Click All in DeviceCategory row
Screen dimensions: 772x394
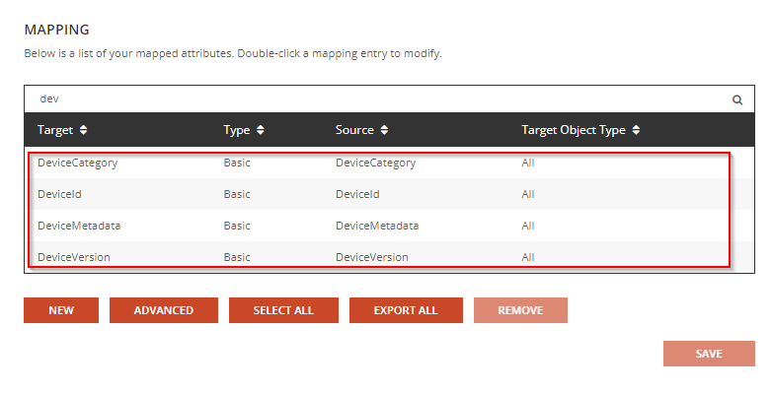[528, 163]
